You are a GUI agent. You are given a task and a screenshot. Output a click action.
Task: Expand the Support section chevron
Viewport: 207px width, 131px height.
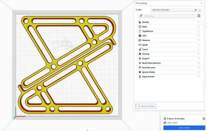pos(199,58)
